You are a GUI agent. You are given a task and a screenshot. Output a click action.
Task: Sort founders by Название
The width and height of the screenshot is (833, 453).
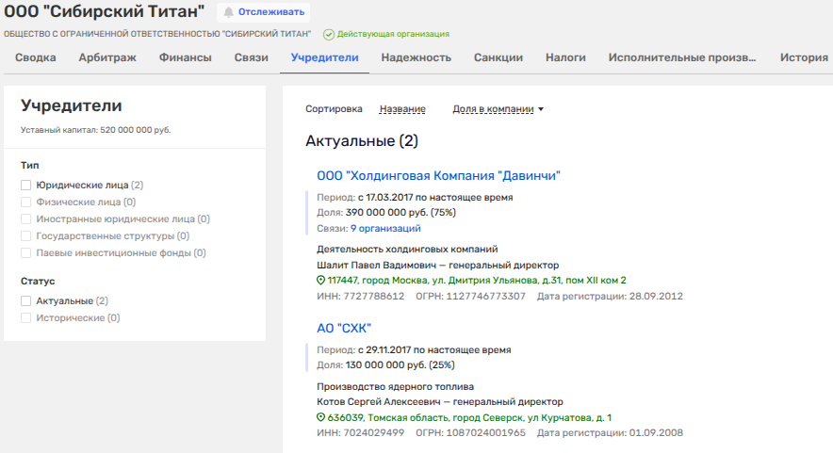402,109
